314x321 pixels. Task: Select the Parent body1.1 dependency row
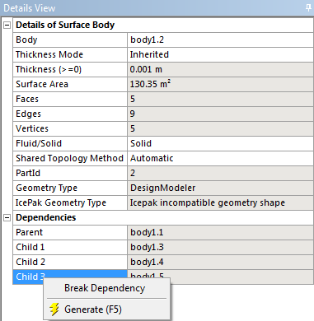click(x=163, y=232)
